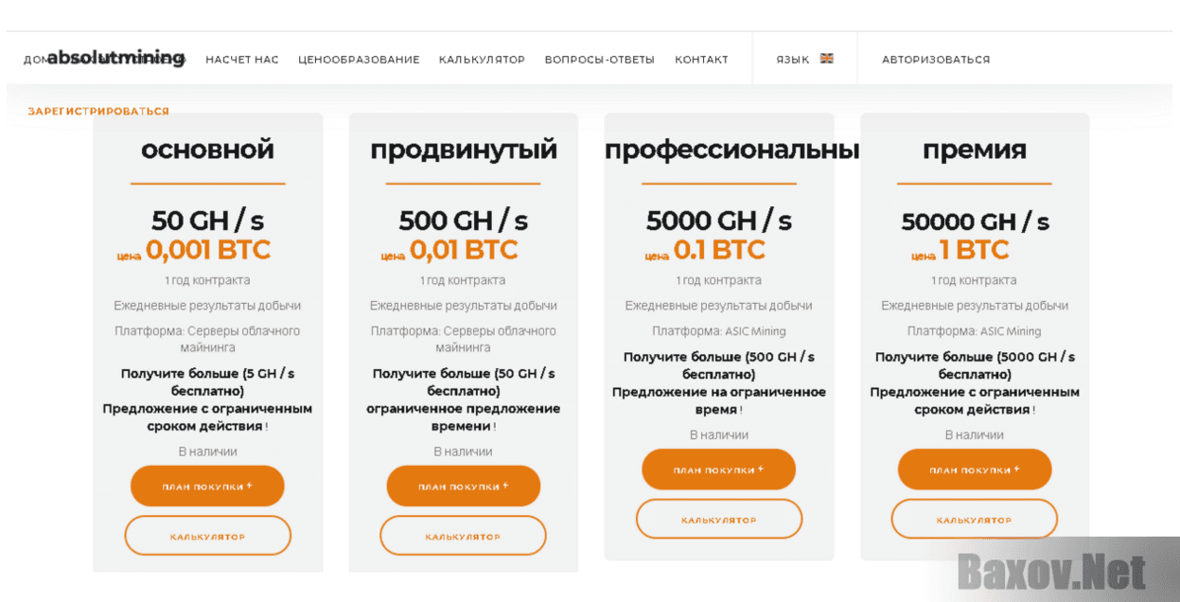1180x602 pixels.
Task: Open КАЛЬКУЛЯТОР button under the основной plan
Action: 207,536
